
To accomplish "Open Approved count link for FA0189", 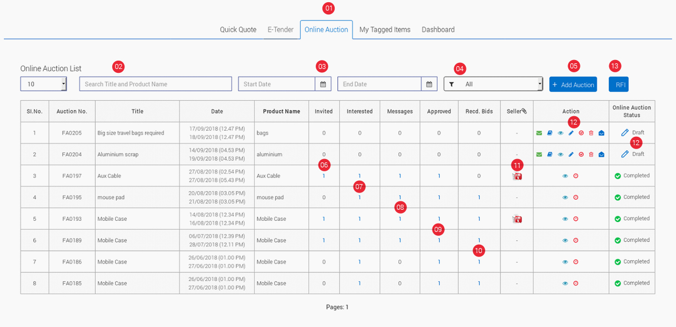I will pyautogui.click(x=439, y=241).
